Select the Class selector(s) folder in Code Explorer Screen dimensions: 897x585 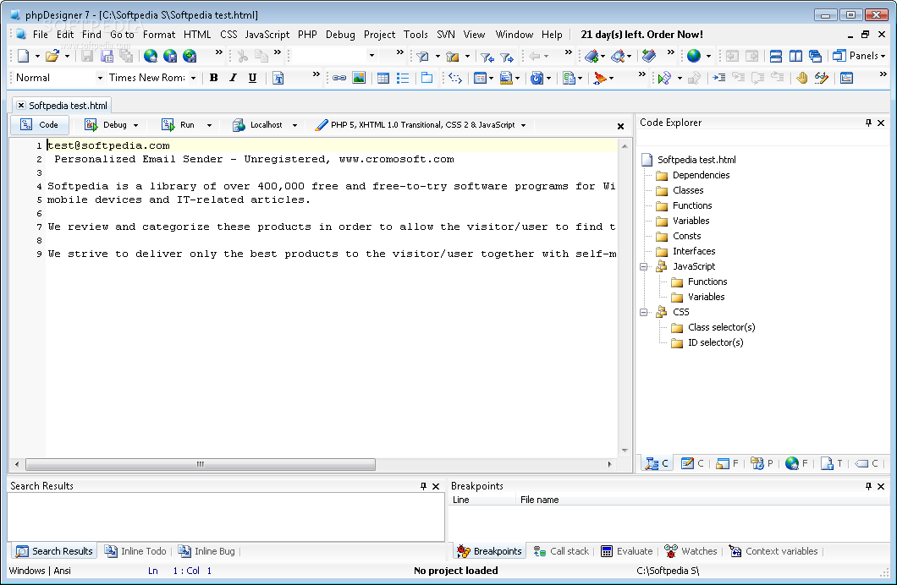click(713, 327)
